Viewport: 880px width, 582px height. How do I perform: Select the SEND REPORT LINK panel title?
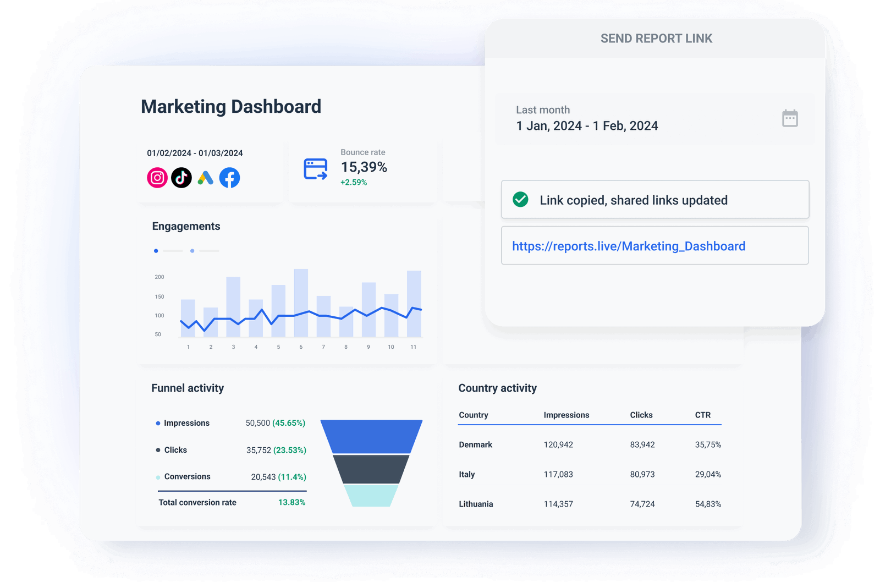click(656, 39)
